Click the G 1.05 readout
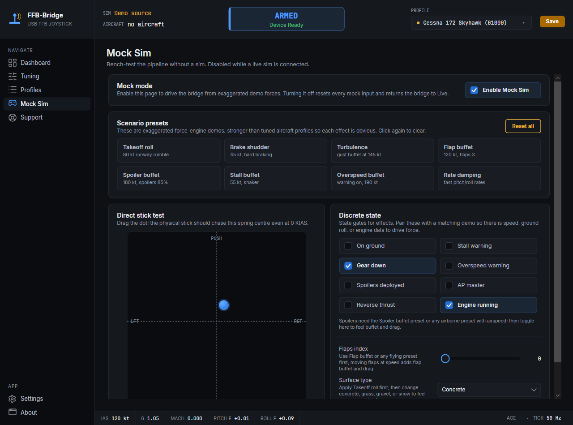Viewport: 573px width, 425px height. (x=150, y=418)
